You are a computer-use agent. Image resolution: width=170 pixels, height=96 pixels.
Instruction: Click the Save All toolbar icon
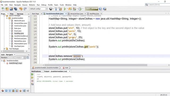click(15, 9)
